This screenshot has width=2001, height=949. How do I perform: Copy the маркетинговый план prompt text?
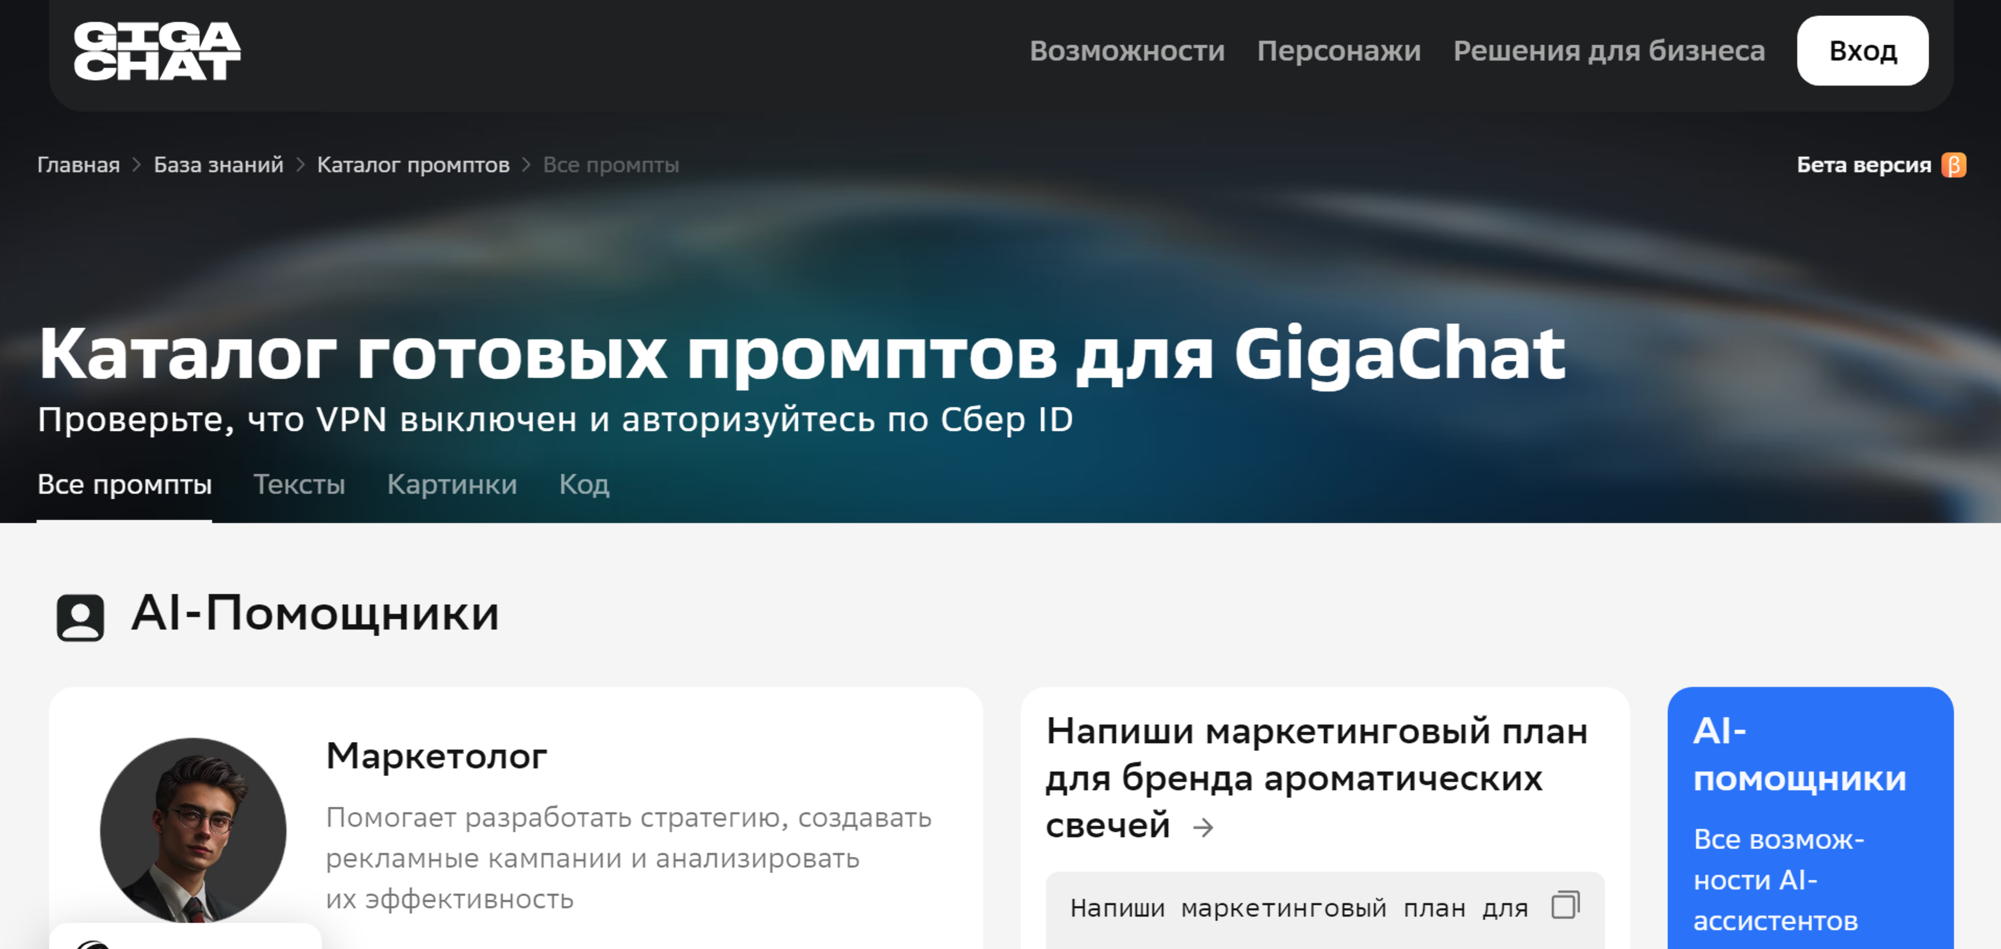1565,905
